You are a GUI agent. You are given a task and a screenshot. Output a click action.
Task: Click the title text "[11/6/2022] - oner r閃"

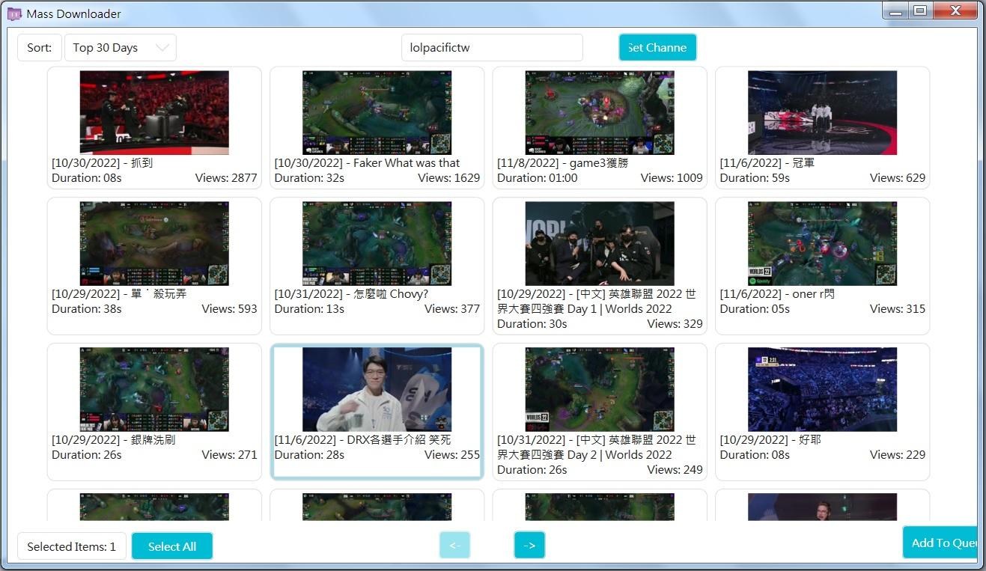[778, 294]
